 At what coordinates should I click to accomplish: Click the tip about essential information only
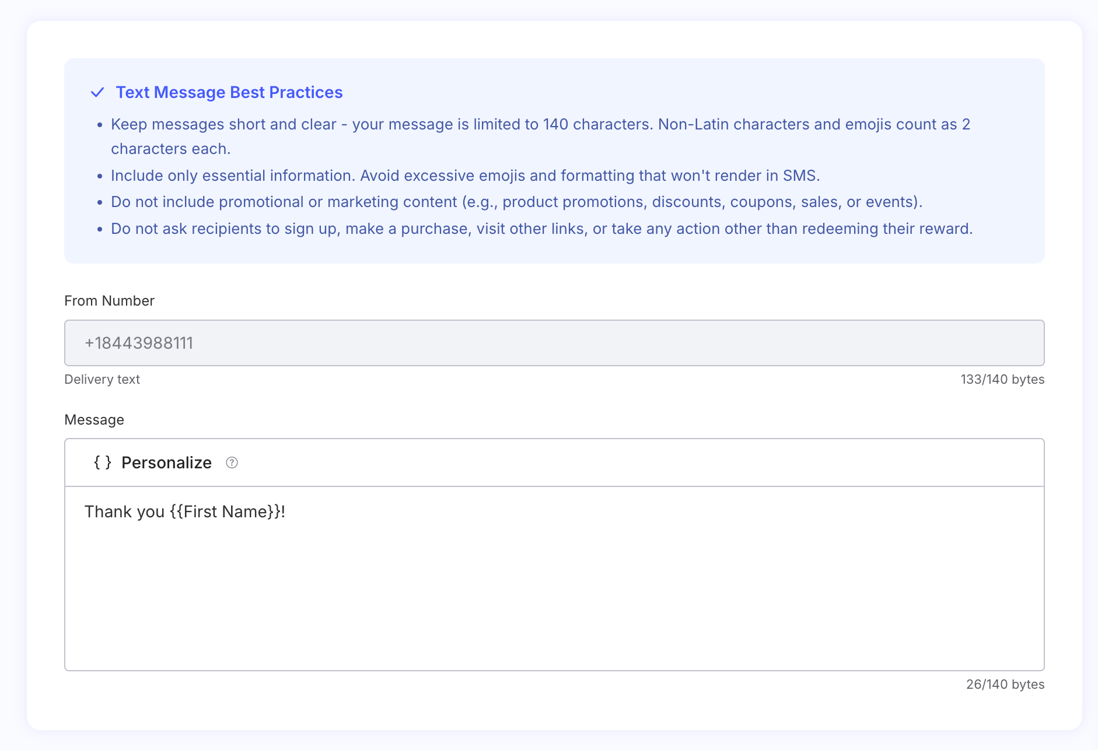pos(465,176)
